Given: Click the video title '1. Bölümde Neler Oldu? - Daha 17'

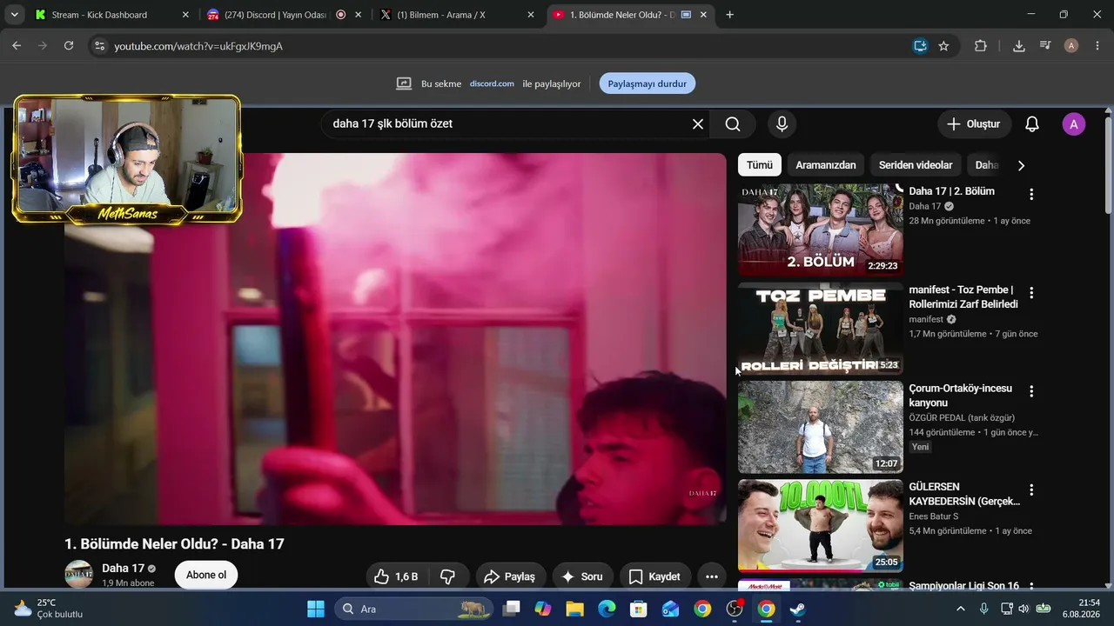Looking at the screenshot, I should pos(174,544).
